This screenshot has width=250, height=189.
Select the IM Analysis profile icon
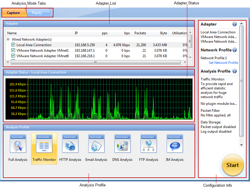pos(175,144)
